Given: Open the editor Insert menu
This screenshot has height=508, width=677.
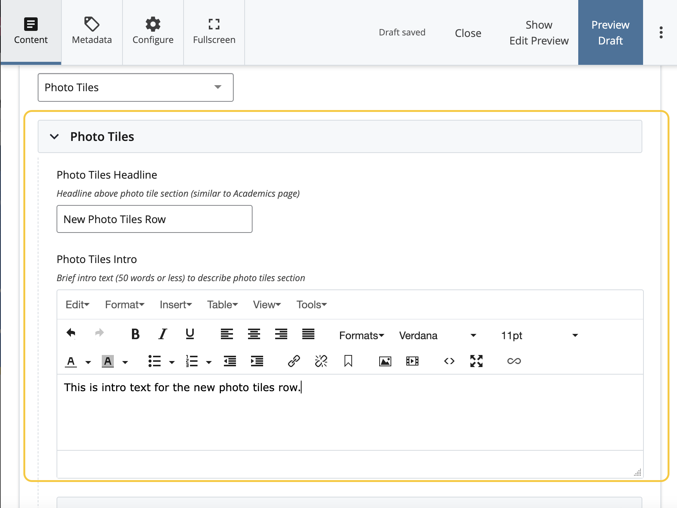Looking at the screenshot, I should (x=176, y=304).
